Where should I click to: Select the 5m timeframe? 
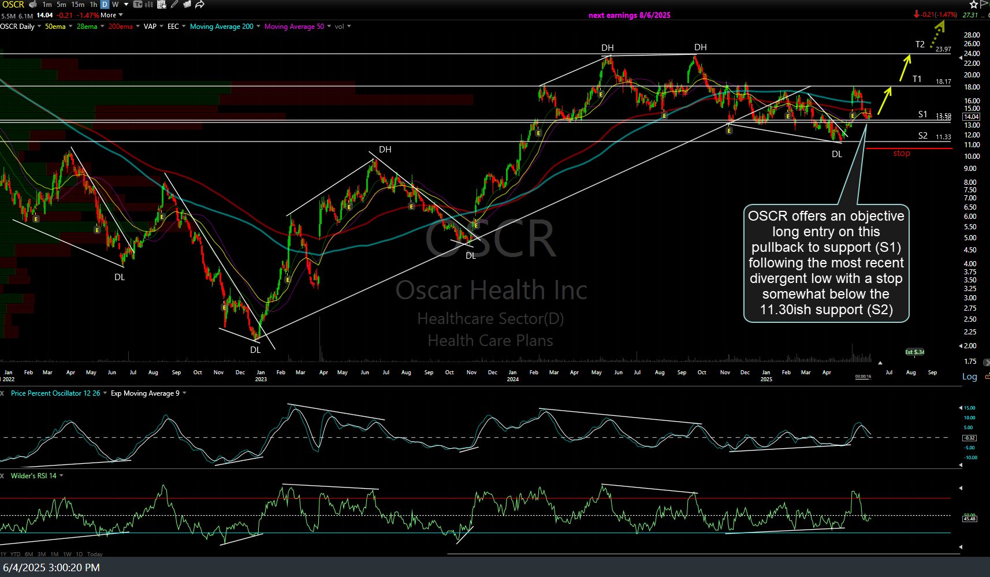(x=61, y=5)
